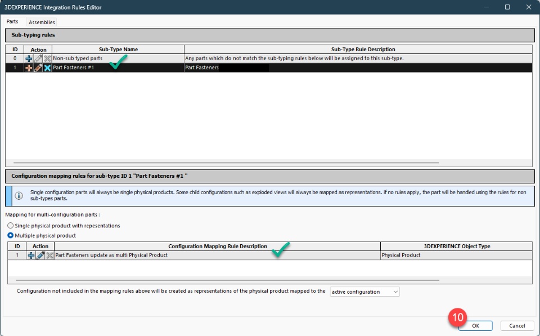Click 3DEXPERIENCE Object Type column header
Image resolution: width=540 pixels, height=336 pixels.
coord(457,246)
